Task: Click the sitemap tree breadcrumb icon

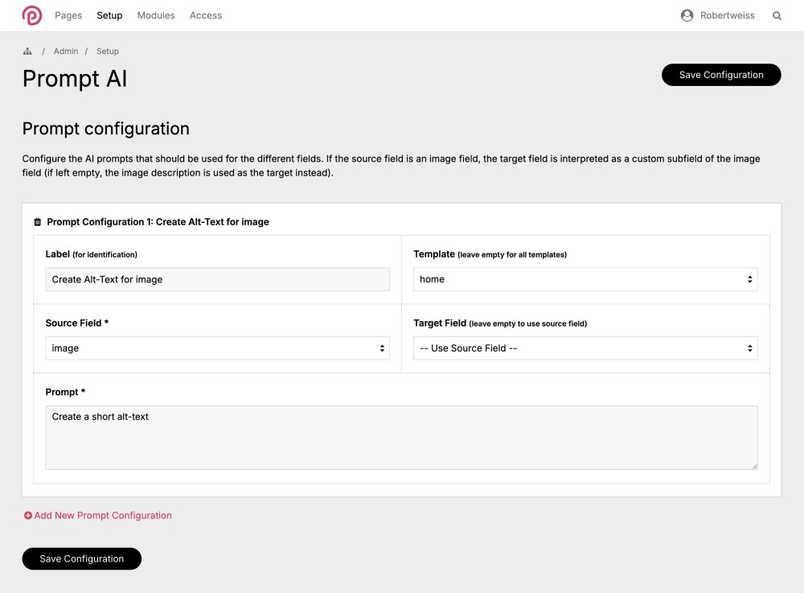Action: point(27,51)
